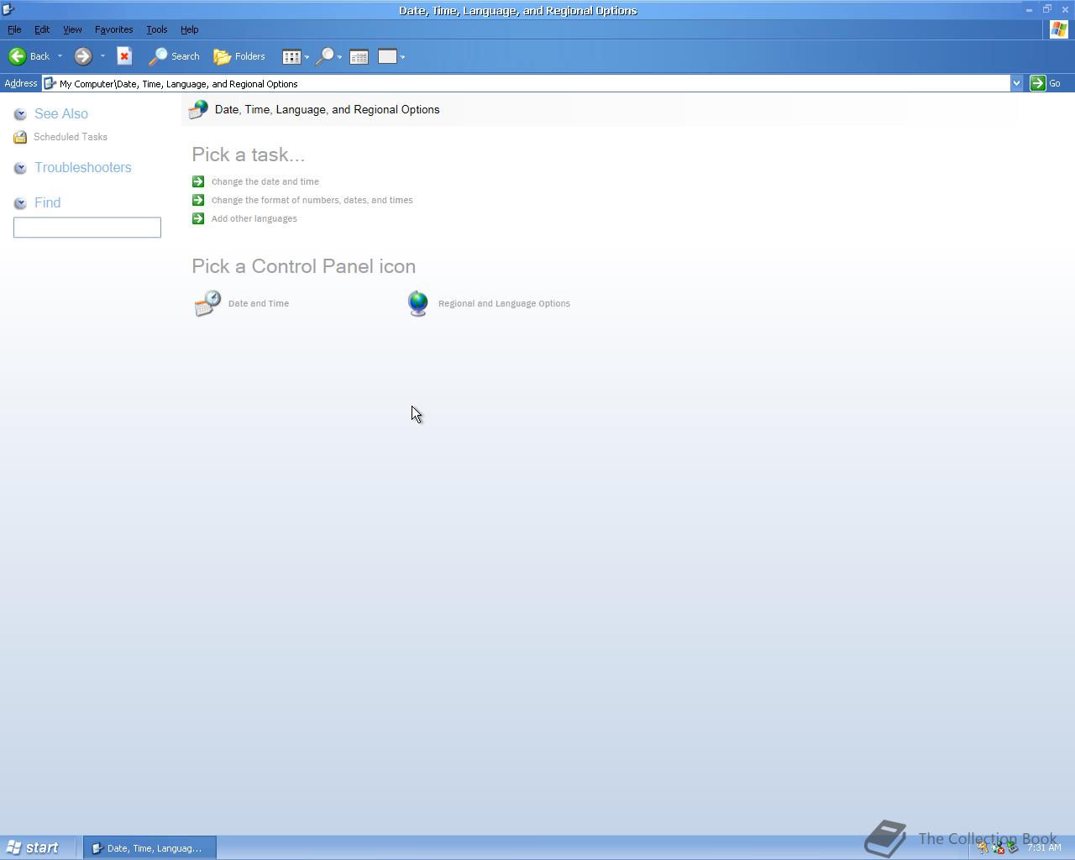Screen dimensions: 1075x860
Task: Click Change the date and time task
Action: tap(265, 181)
